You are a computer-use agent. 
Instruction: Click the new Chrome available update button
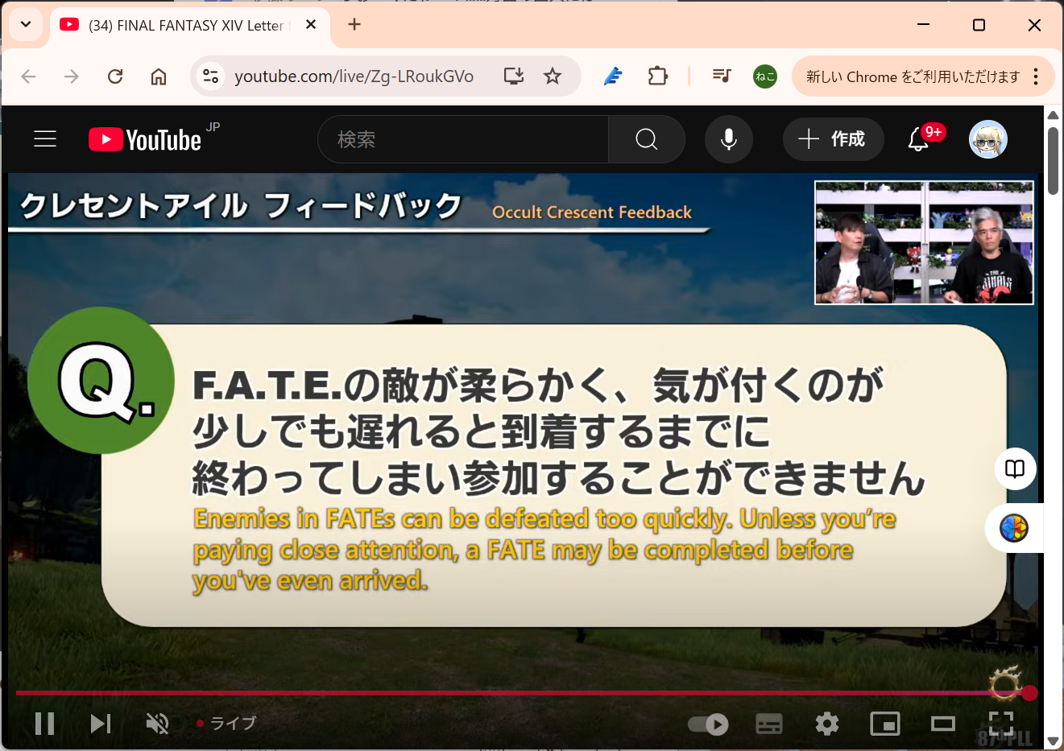coord(913,76)
